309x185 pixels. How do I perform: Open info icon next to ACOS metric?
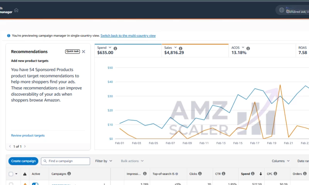(x=248, y=48)
